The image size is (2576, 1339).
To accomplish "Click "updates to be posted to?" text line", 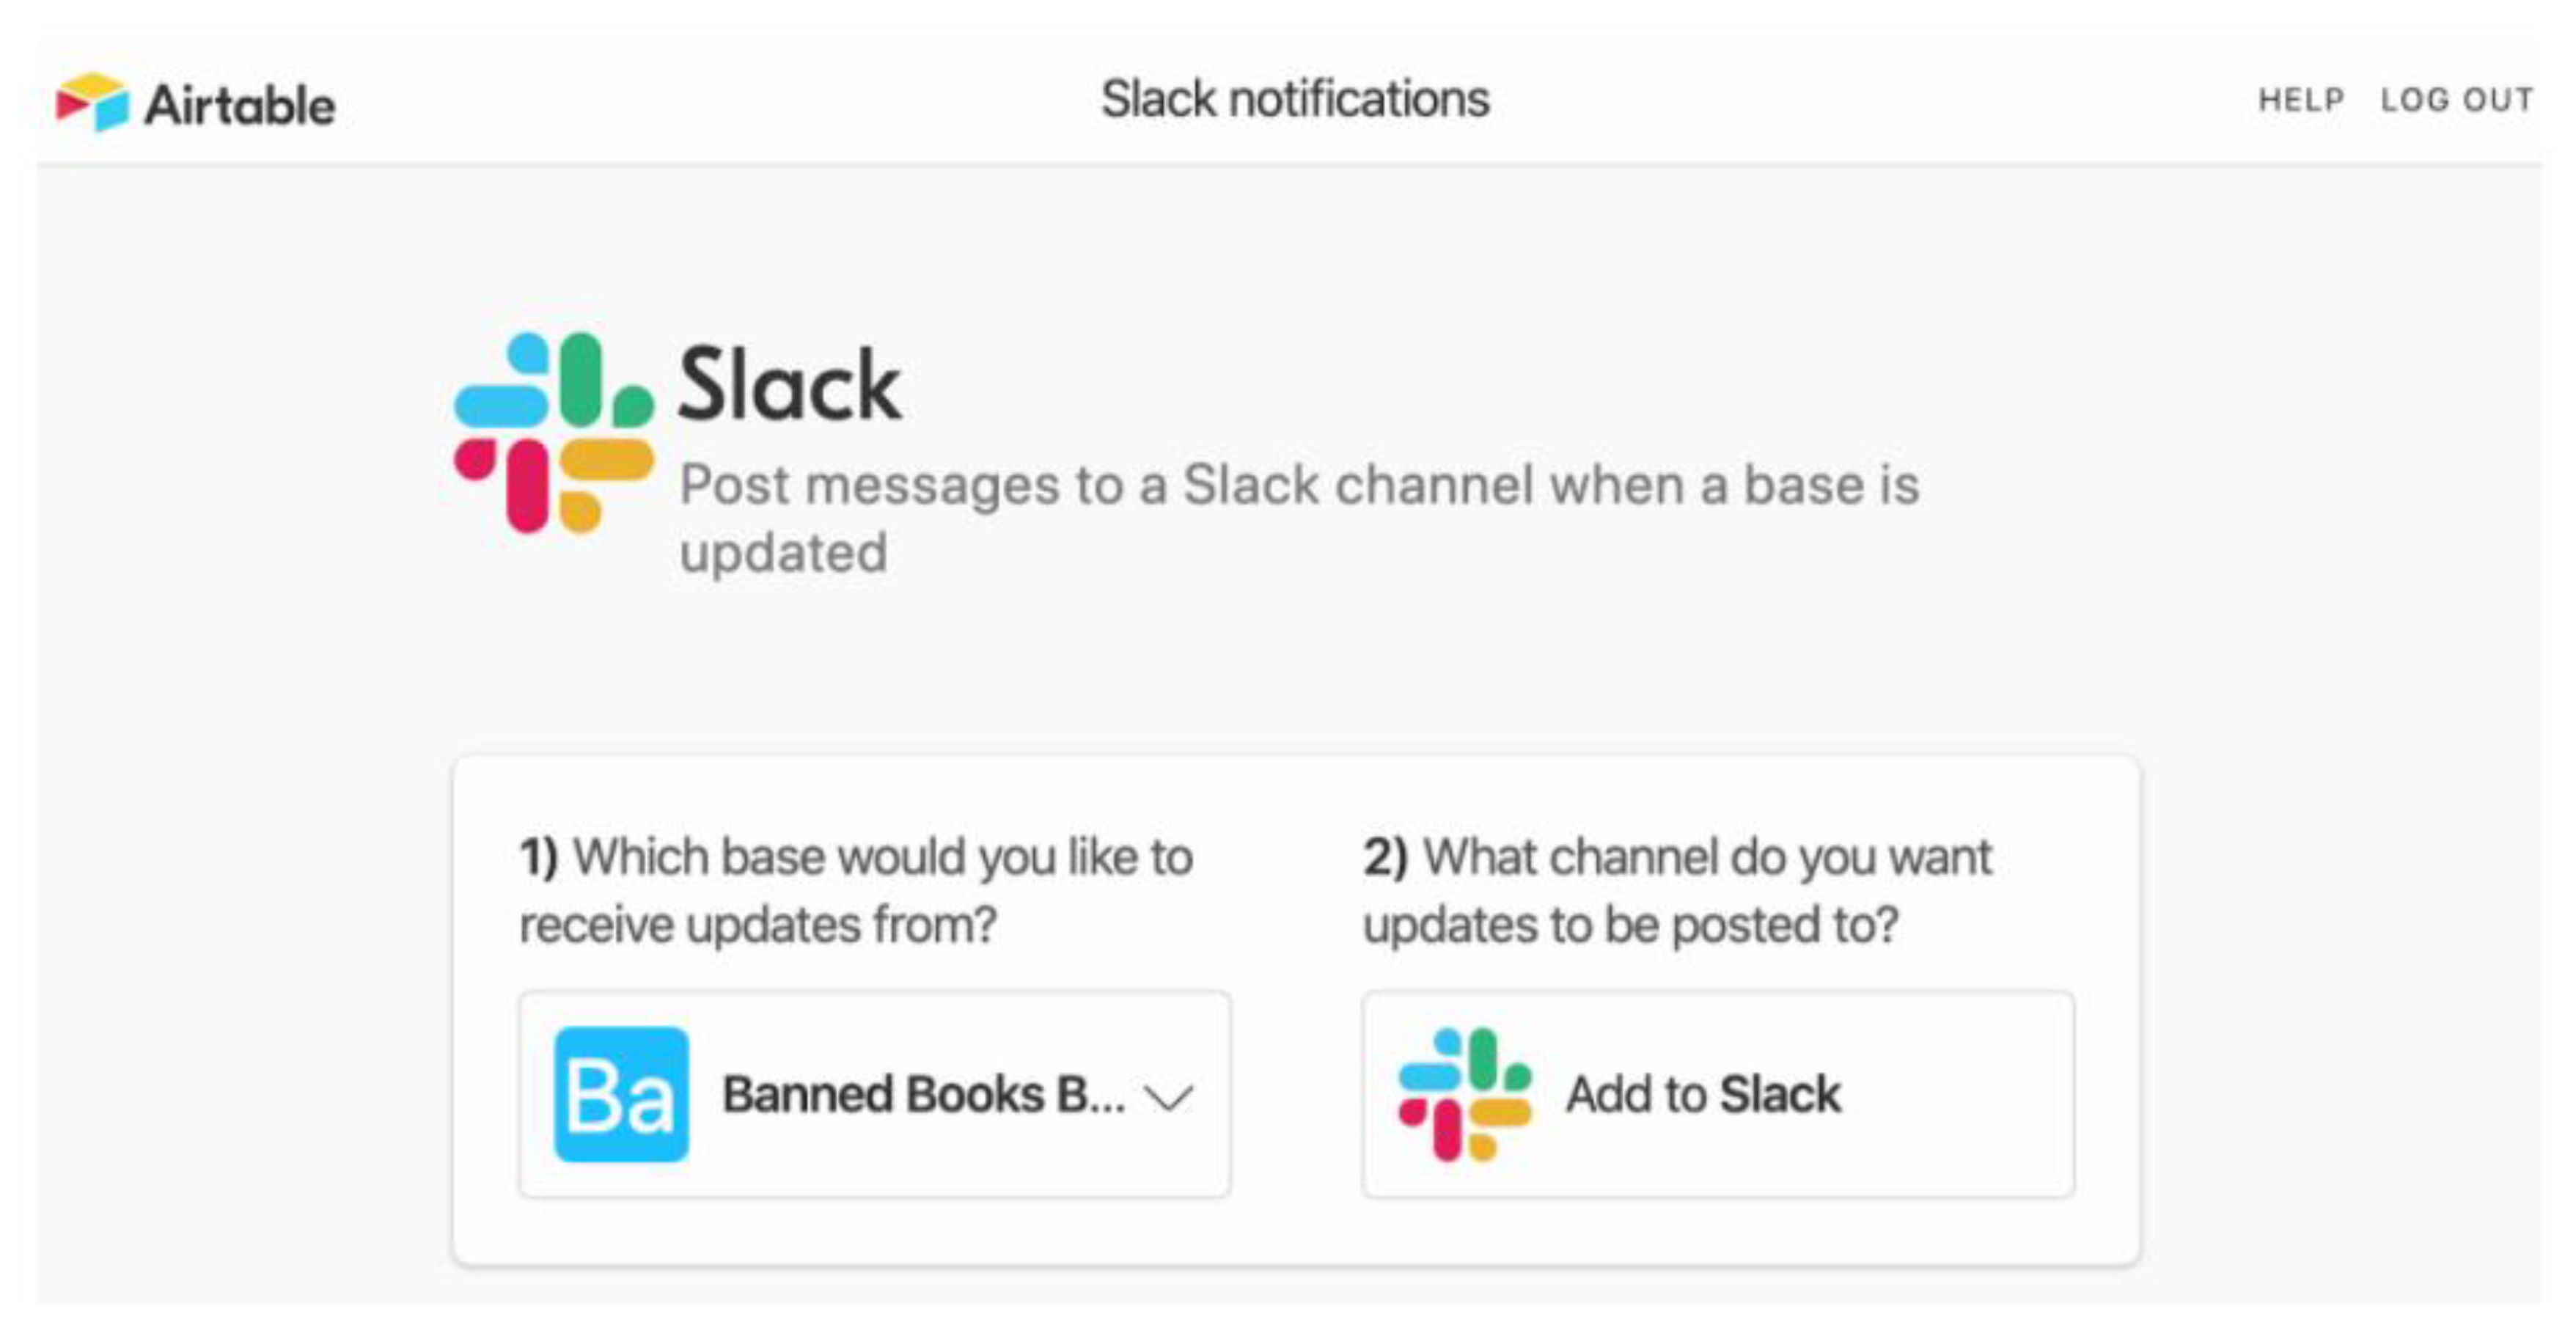I will tap(1630, 925).
